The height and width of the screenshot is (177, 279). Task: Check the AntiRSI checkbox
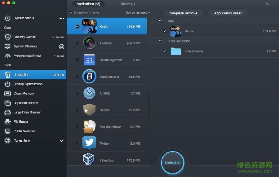click(77, 93)
